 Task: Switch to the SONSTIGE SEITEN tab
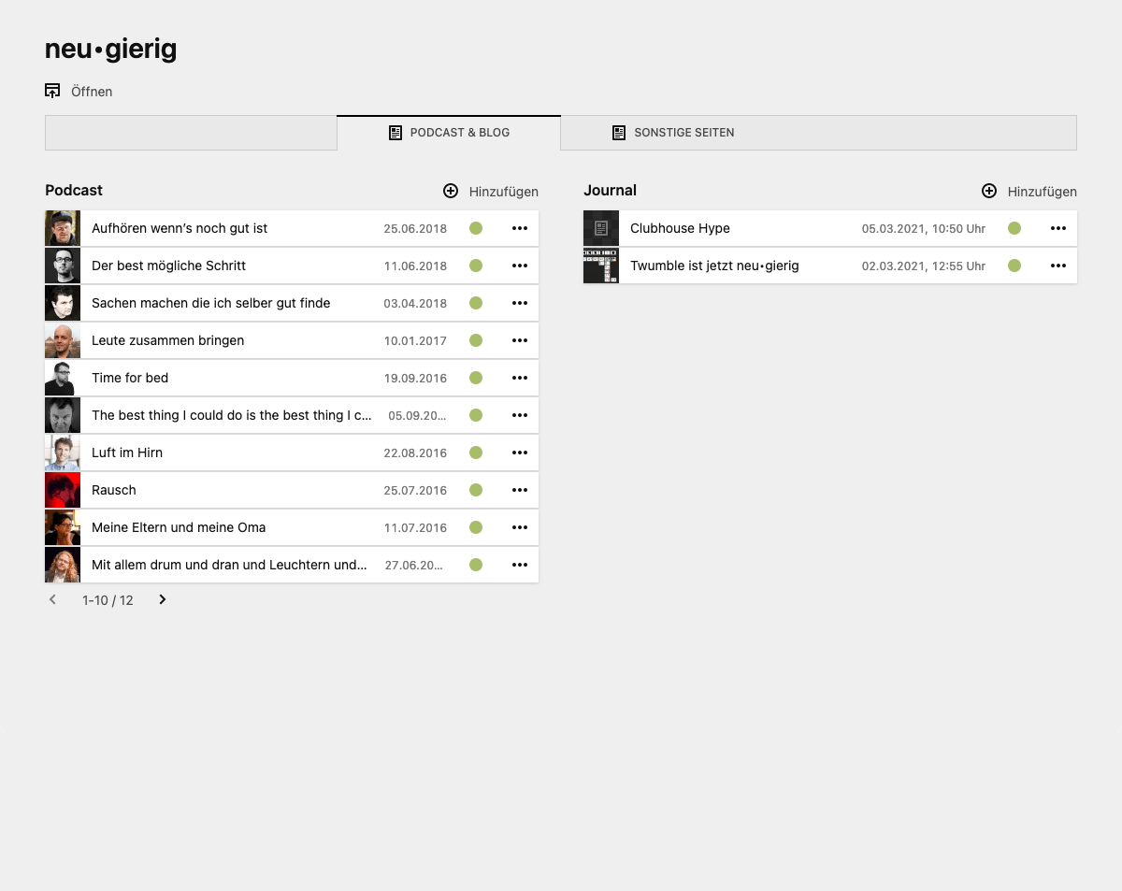coord(685,133)
